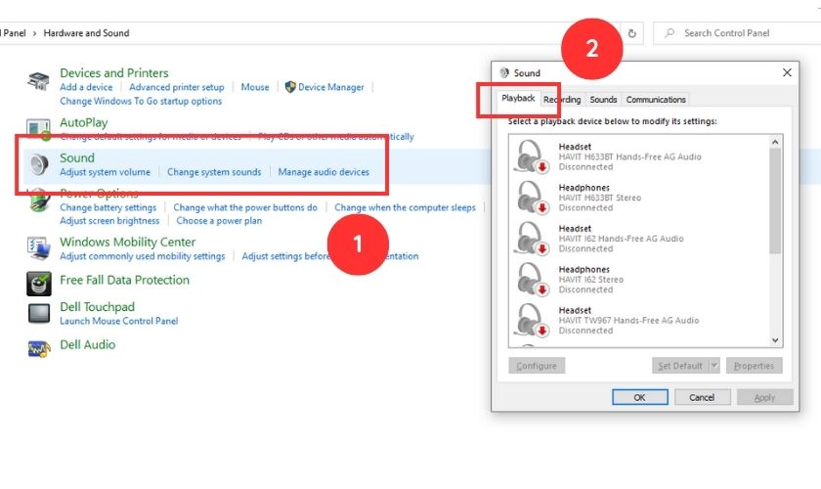Viewport: 821px width, 489px height.
Task: Click Hardware and Sound in breadcrumb
Action: 86,33
